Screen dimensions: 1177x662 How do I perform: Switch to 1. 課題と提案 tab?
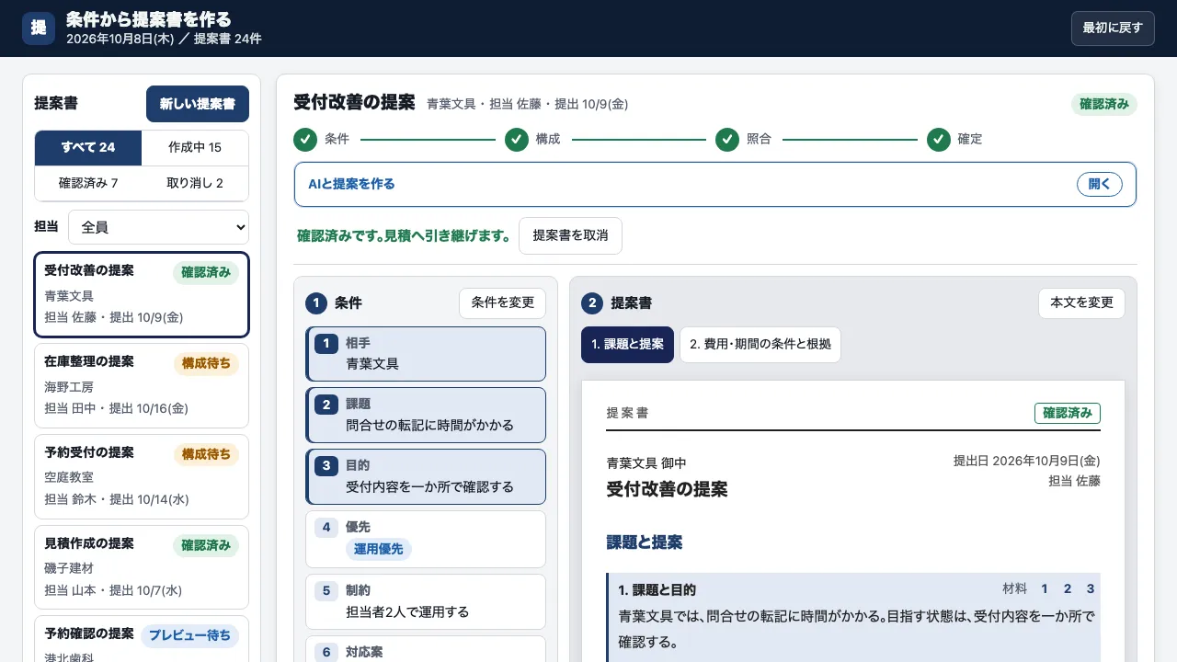coord(627,345)
